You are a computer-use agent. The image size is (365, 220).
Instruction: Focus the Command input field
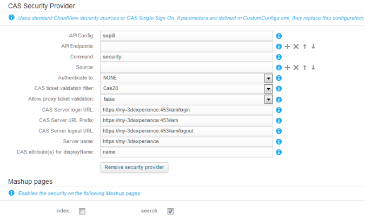point(187,57)
